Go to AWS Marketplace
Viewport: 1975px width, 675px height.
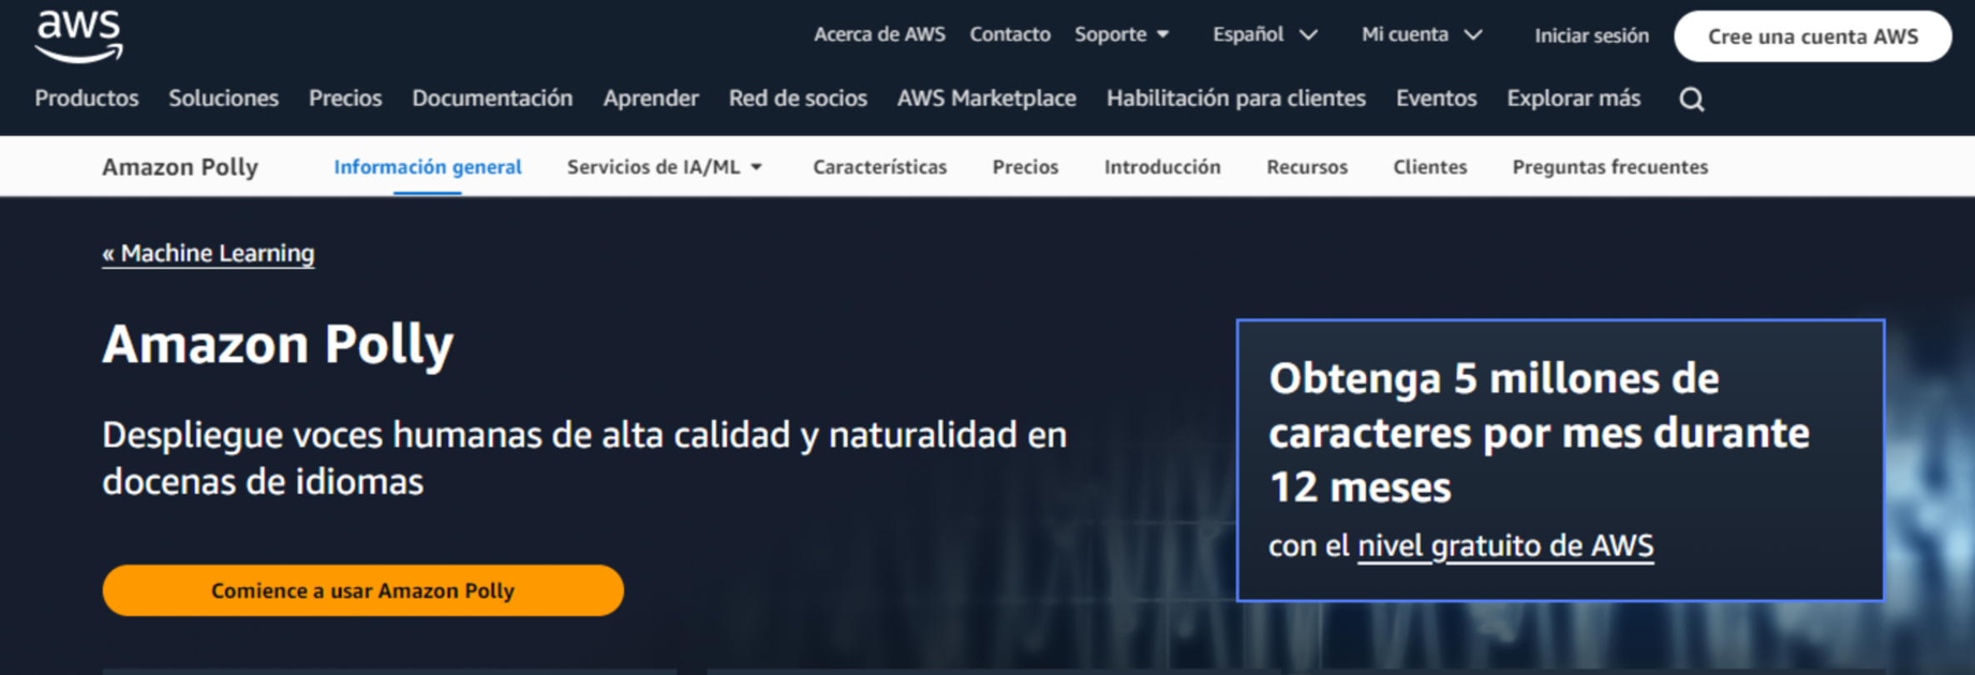pyautogui.click(x=987, y=98)
